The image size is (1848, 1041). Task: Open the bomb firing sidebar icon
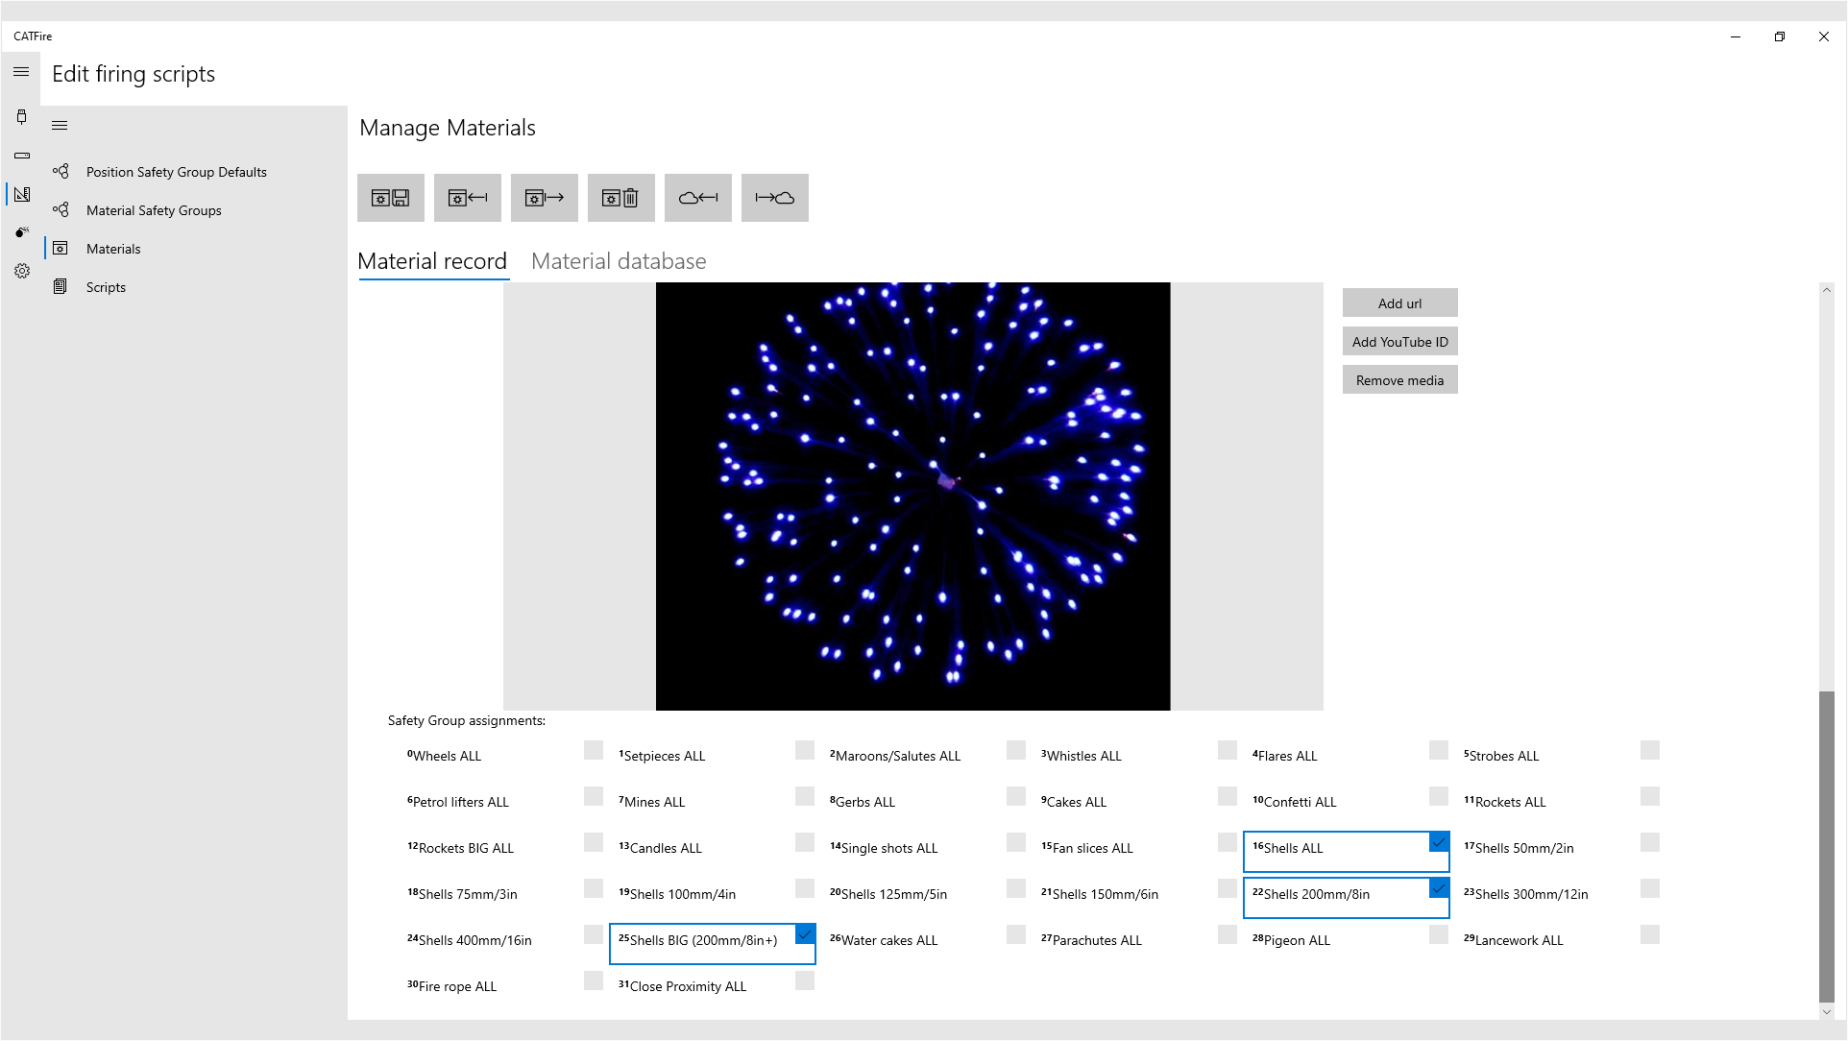(21, 232)
